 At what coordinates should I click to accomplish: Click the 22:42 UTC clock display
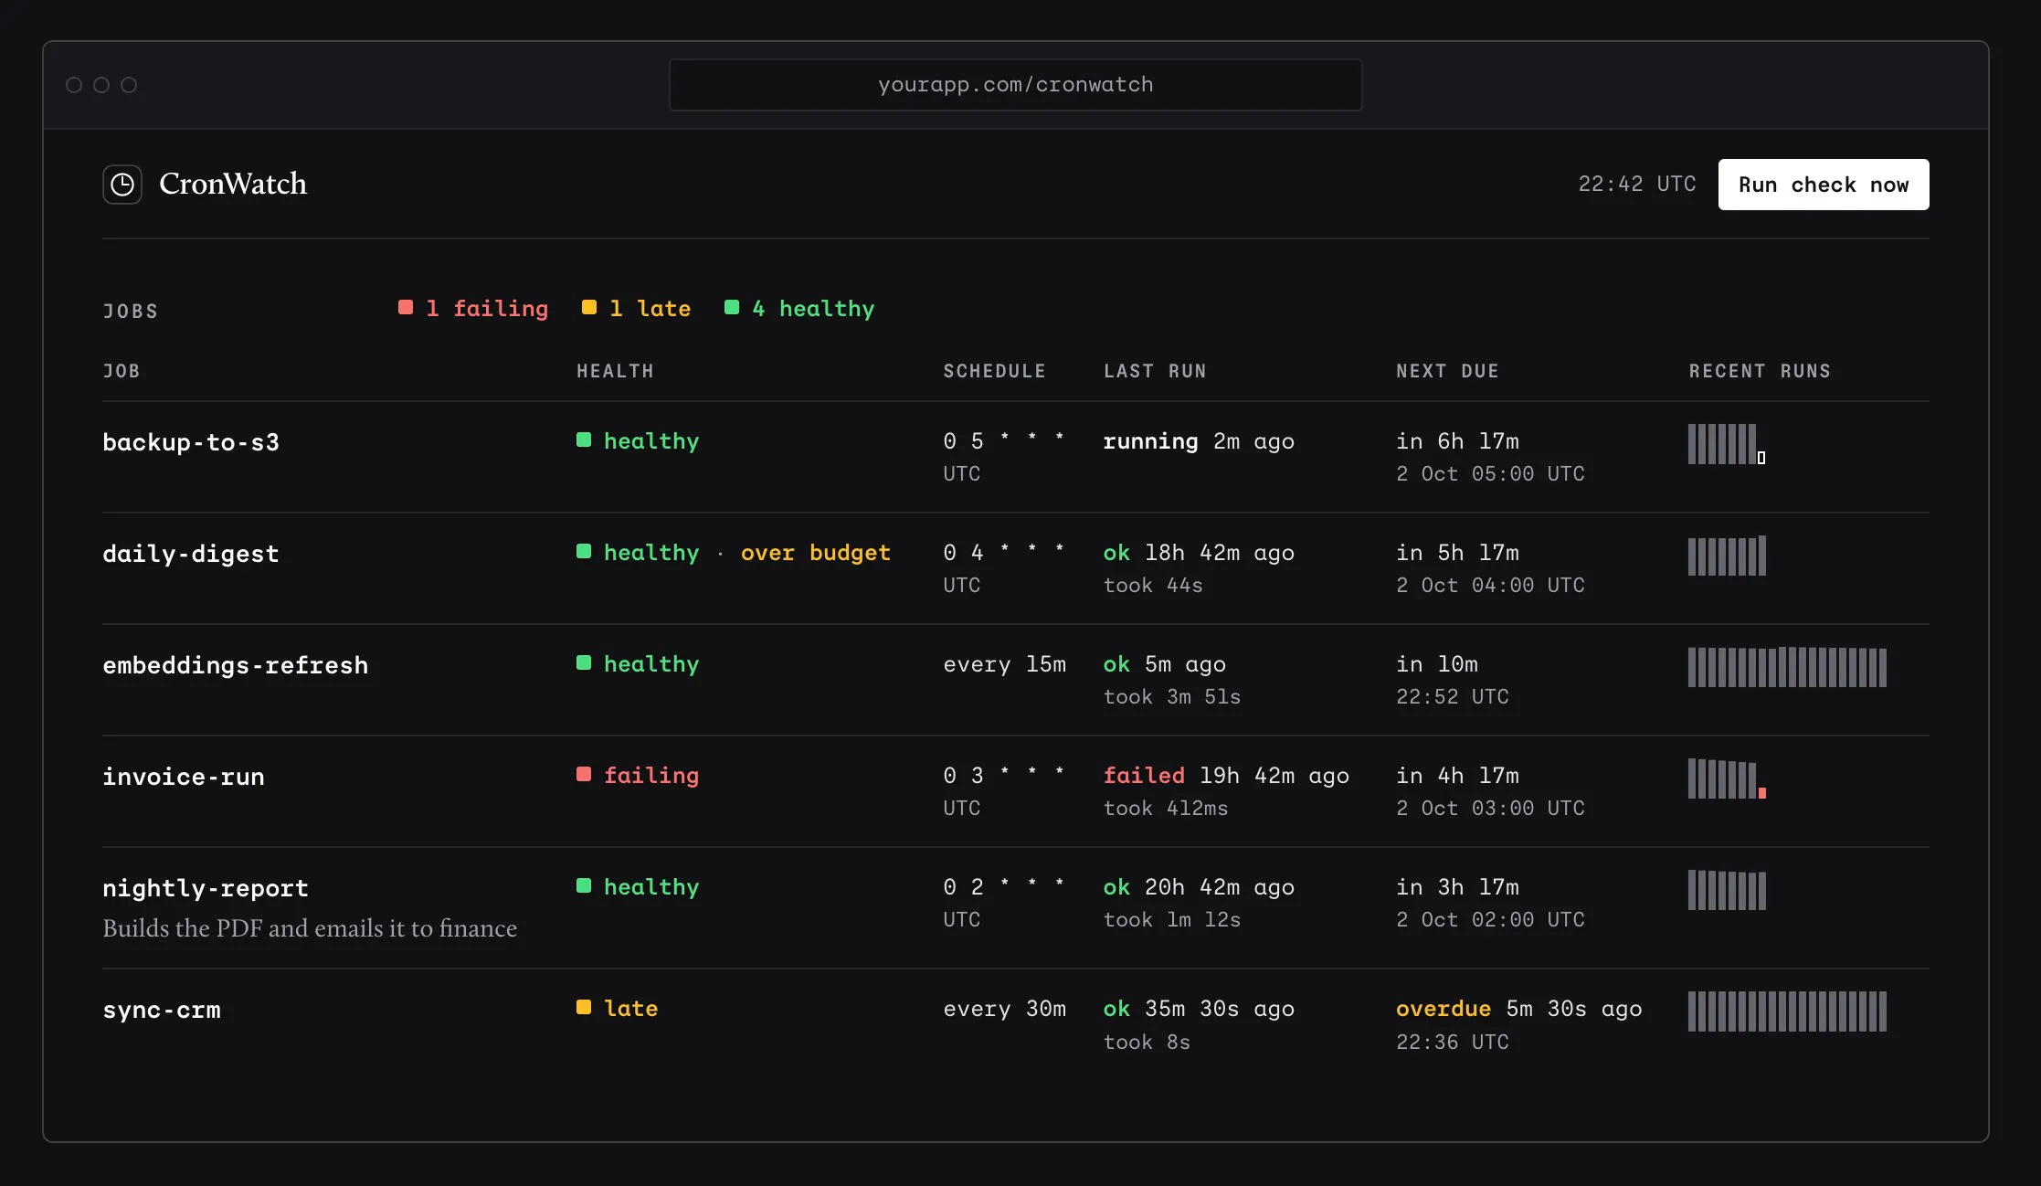pos(1637,185)
